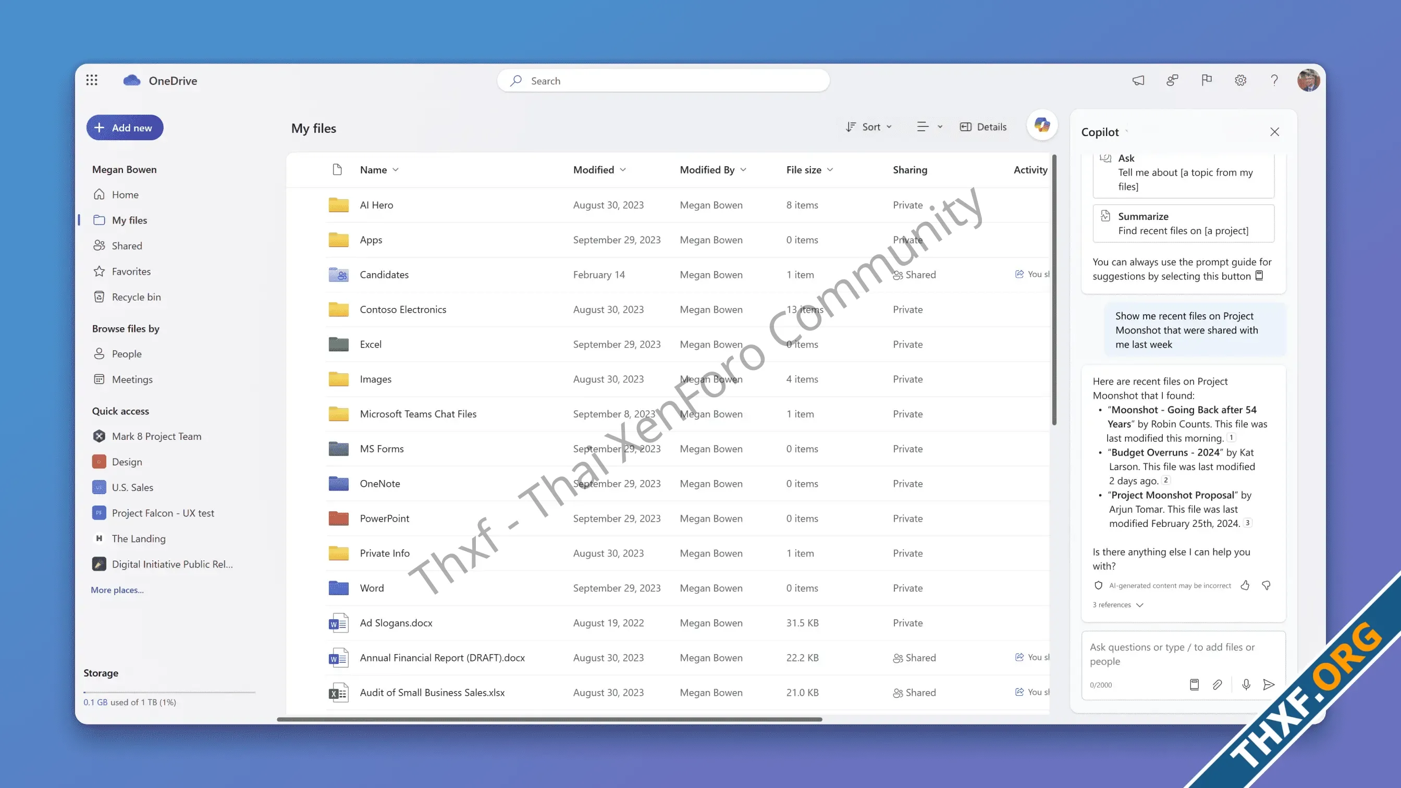Click 0.1 GB storage link
Viewport: 1401px width, 788px height.
pyautogui.click(x=95, y=701)
